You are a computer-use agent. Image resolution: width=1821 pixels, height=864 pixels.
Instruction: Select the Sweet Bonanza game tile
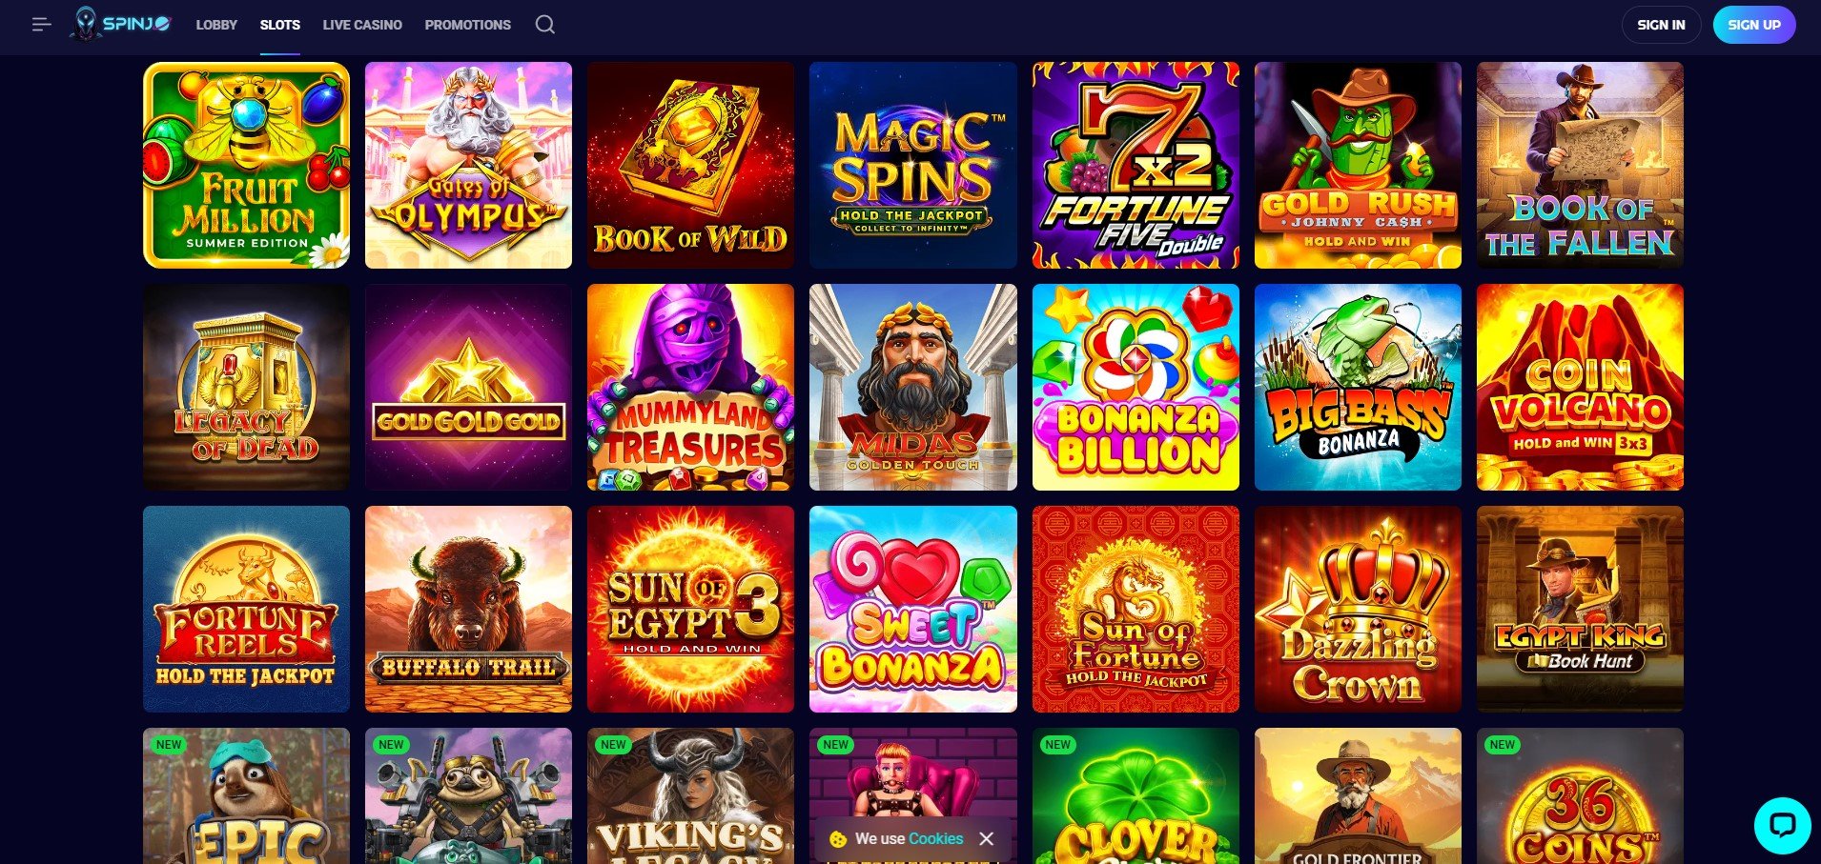click(913, 610)
